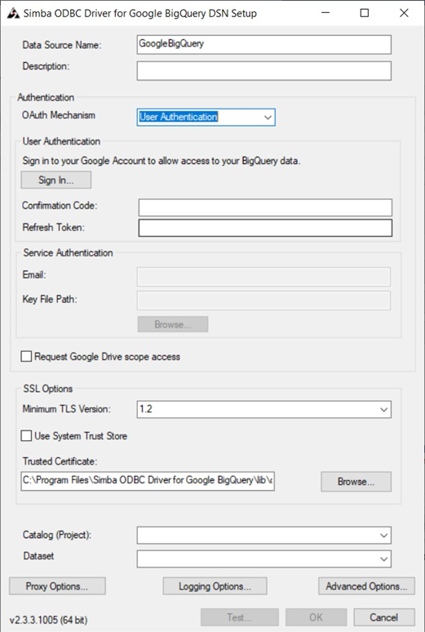Browse for a Trusted Certificate file
Screen dimensions: 425x632
point(356,482)
